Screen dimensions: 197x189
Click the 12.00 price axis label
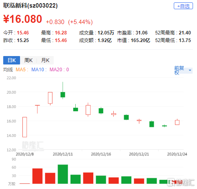coord(11,150)
